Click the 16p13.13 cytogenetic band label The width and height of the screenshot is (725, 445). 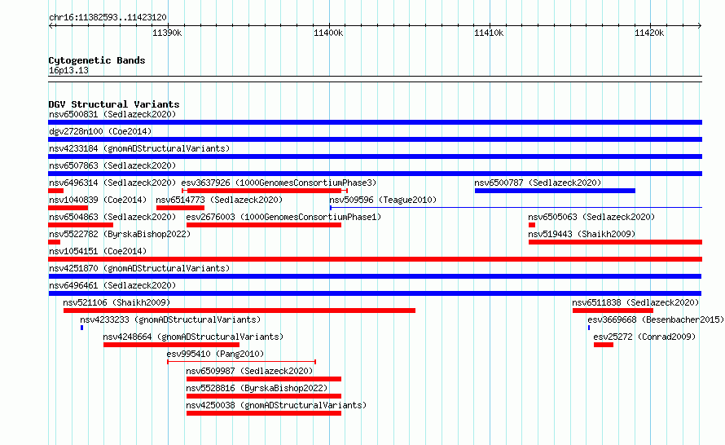click(x=68, y=70)
